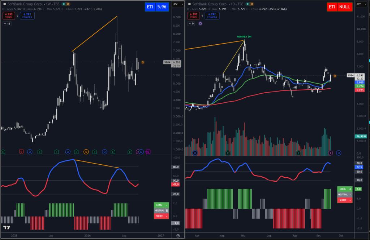Screen dimensions: 370x240
Task: Click the SoftBank Group Corp. 1W symbol title
Action: pos(33,4)
